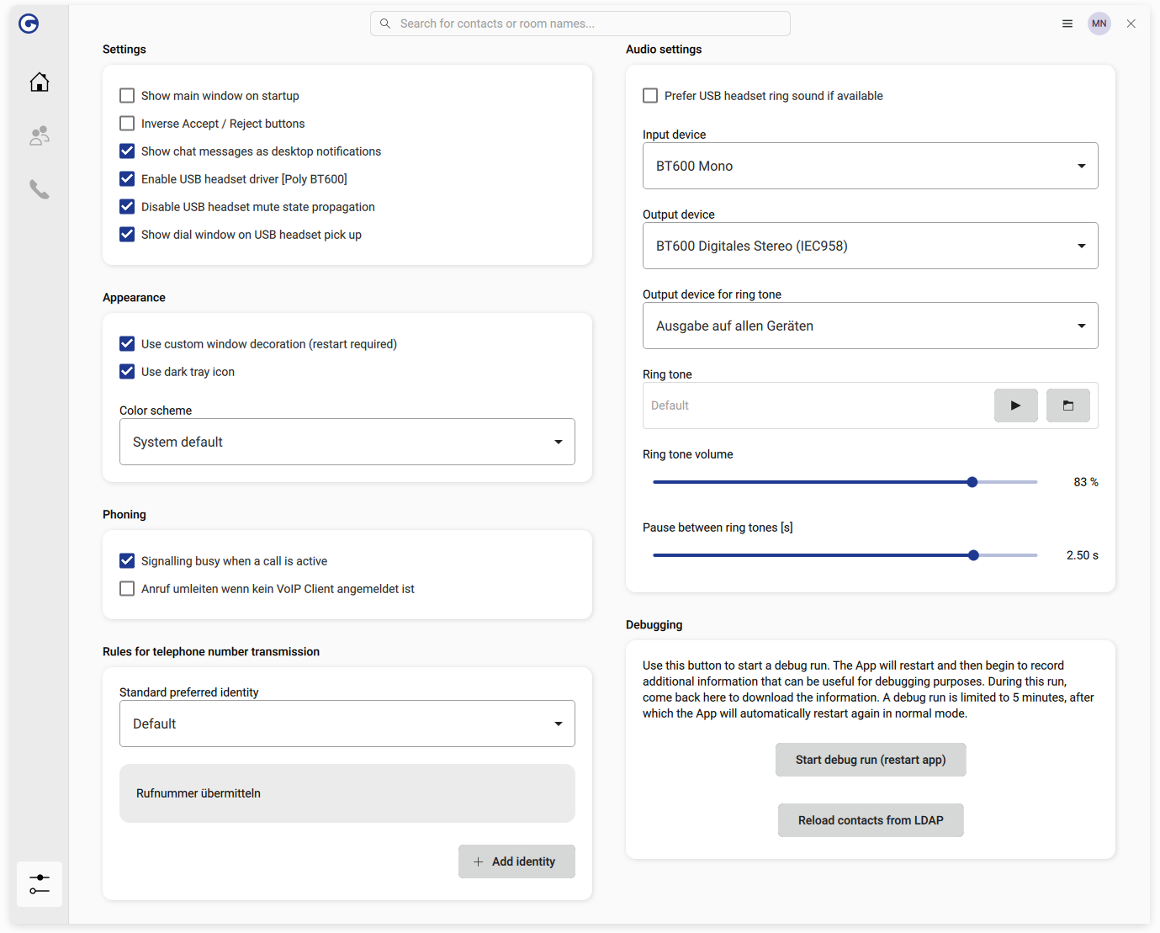
Task: Play the default ring tone preview
Action: coord(1015,405)
